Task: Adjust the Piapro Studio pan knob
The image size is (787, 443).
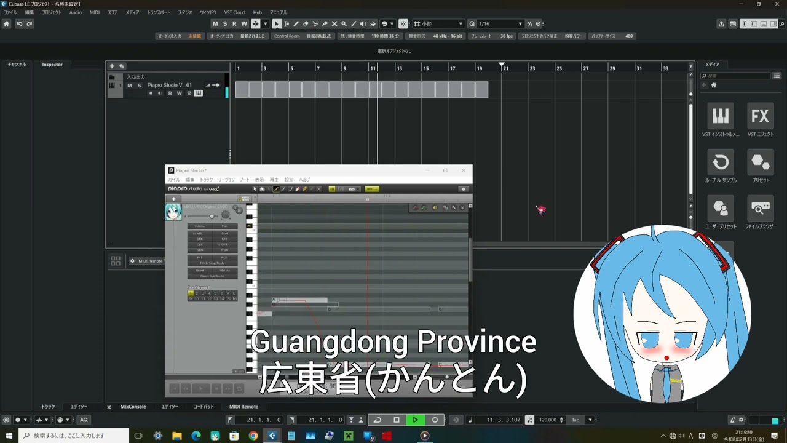Action: [x=226, y=215]
